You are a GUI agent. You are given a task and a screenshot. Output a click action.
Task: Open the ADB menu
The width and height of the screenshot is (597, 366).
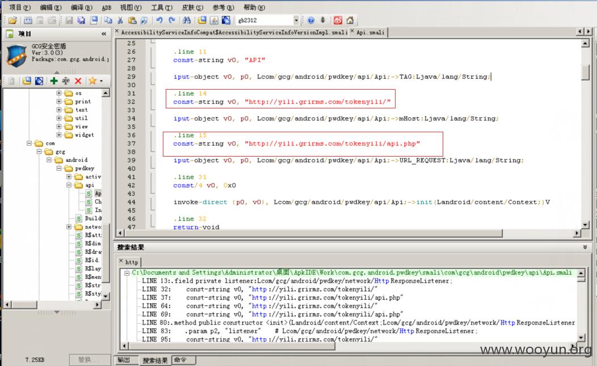[x=107, y=7]
